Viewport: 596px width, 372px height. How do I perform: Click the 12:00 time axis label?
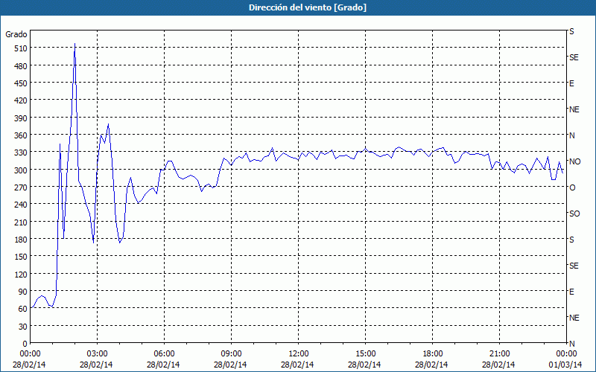tap(299, 354)
